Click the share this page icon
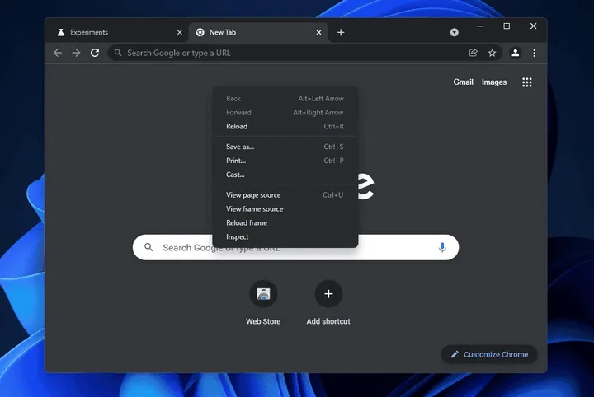 point(474,53)
